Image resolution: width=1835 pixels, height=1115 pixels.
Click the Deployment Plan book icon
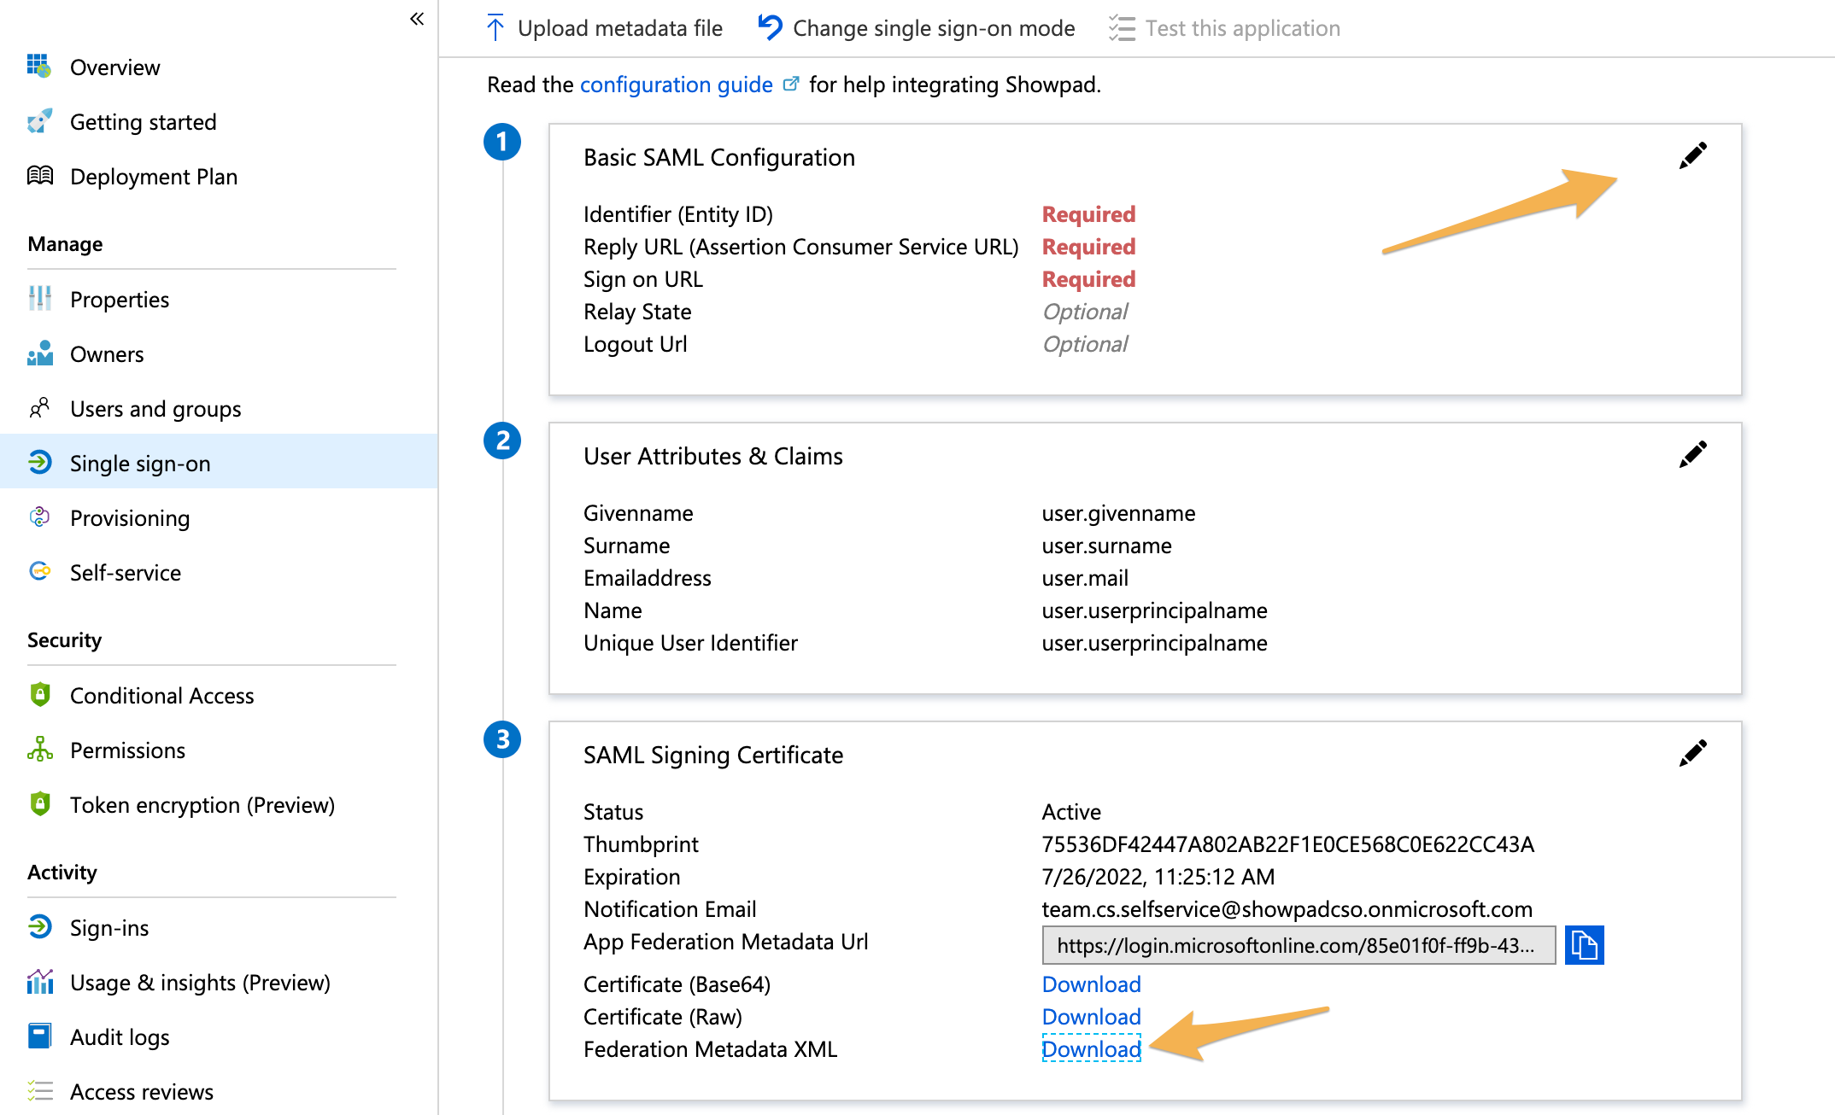39,176
